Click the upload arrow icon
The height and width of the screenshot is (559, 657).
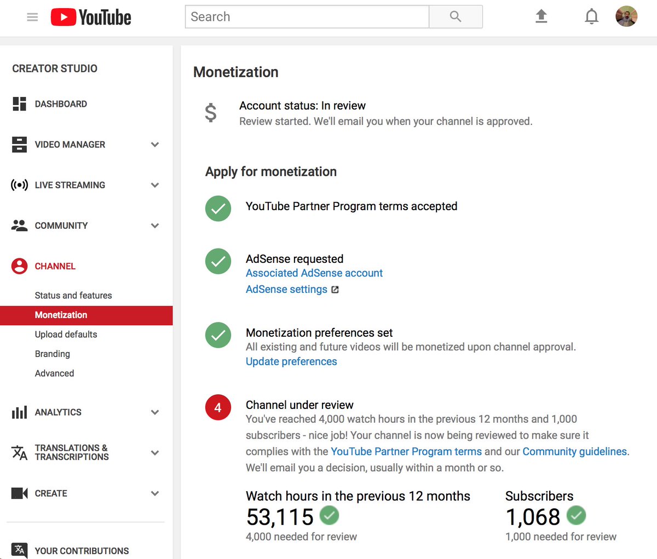tap(541, 16)
